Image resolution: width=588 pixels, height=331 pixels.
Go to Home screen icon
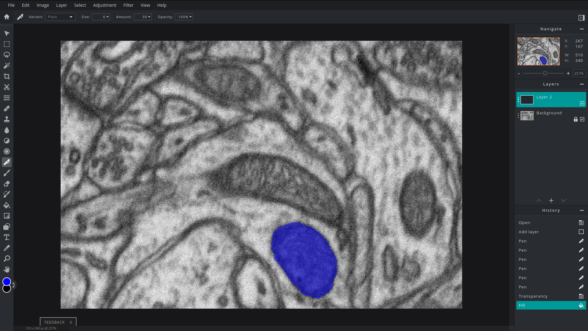[x=7, y=17]
